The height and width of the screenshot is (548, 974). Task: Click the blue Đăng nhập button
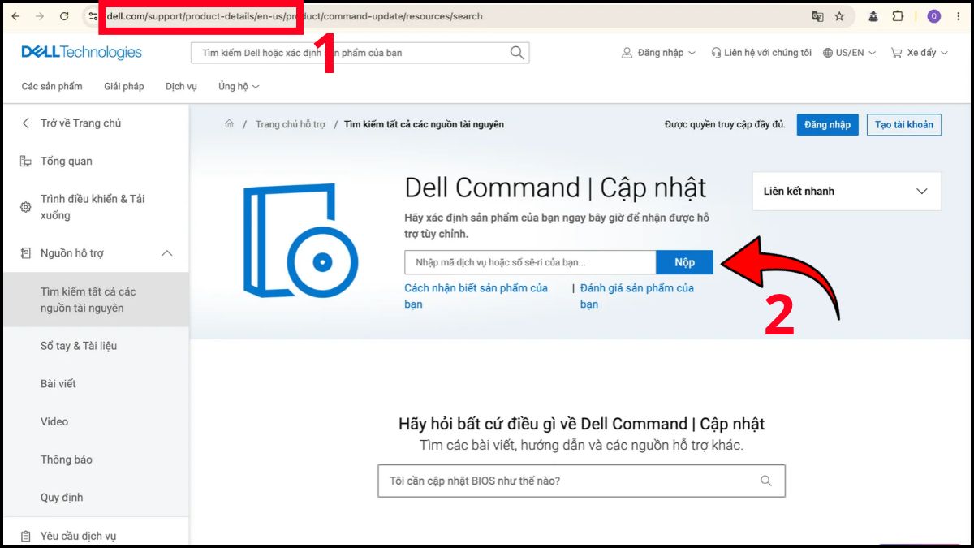tap(827, 124)
